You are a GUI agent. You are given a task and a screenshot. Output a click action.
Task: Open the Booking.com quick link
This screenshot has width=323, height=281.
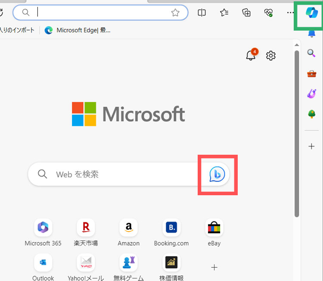pos(171,232)
